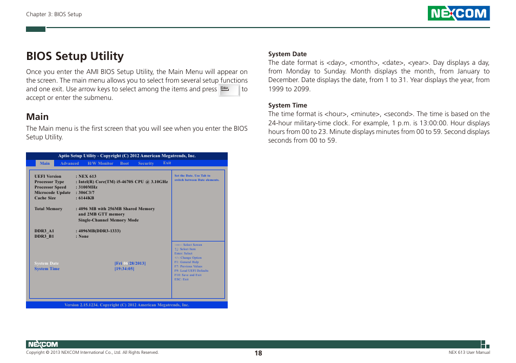Select the Main tab in the BIOS screenshot
This screenshot has width=516, height=363.
[44, 163]
